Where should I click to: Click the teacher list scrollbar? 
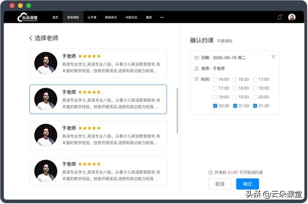177,111
